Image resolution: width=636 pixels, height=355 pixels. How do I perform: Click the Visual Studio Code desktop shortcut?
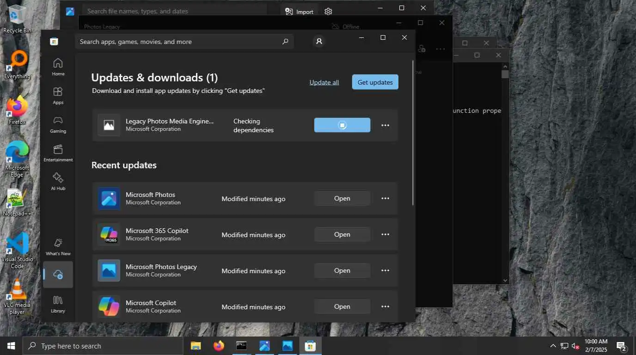click(17, 250)
